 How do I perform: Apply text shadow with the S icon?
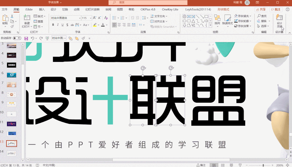tap(67, 25)
